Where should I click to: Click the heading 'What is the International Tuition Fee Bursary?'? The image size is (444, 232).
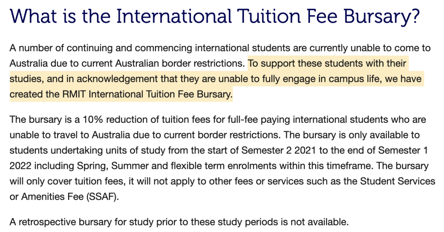point(215,16)
